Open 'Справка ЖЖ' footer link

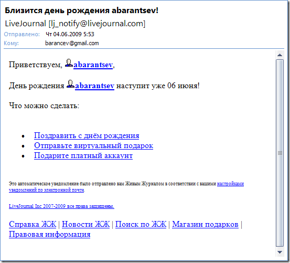[x=33, y=224]
